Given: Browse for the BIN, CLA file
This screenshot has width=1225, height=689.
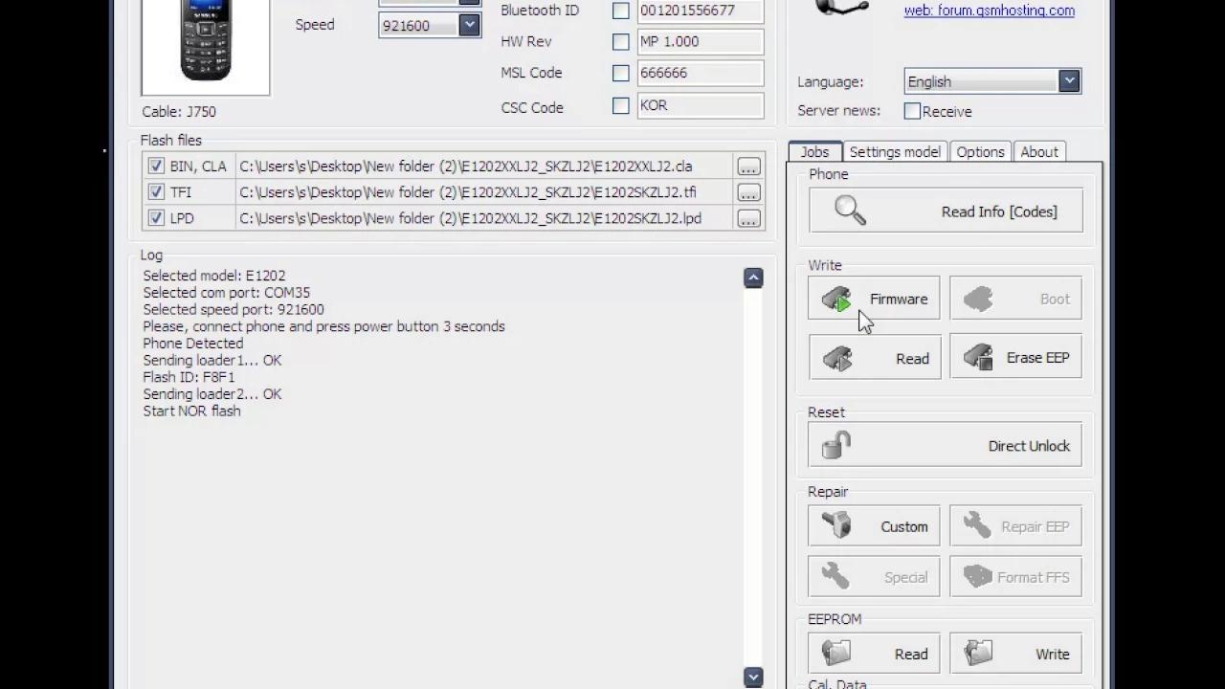Looking at the screenshot, I should pos(748,167).
